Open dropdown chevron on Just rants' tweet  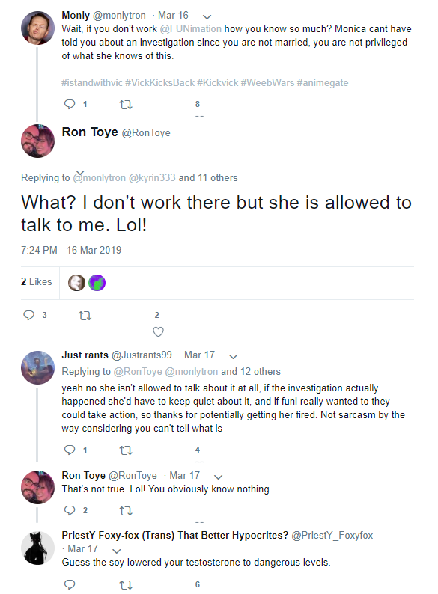pos(234,357)
